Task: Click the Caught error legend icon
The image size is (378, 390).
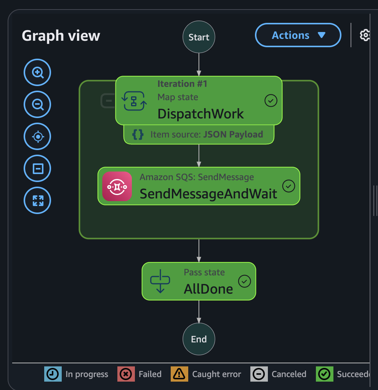Action: [x=179, y=374]
